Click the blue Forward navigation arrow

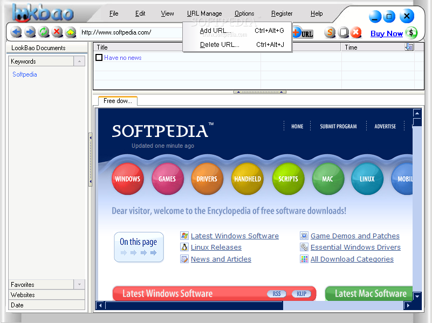[x=30, y=32]
